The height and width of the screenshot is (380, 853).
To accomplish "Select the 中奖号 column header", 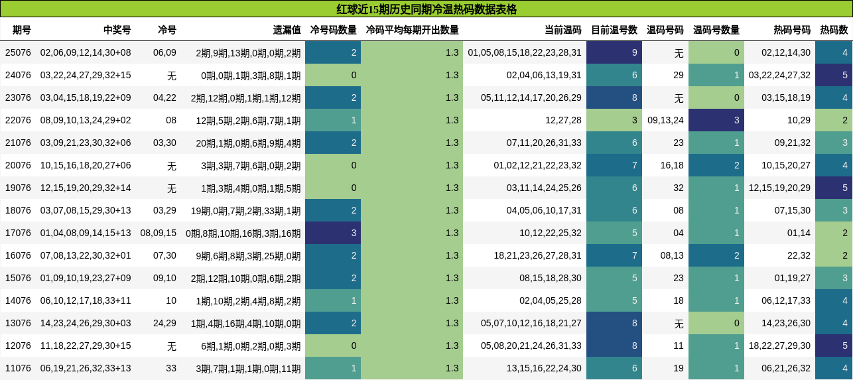I will [x=117, y=30].
